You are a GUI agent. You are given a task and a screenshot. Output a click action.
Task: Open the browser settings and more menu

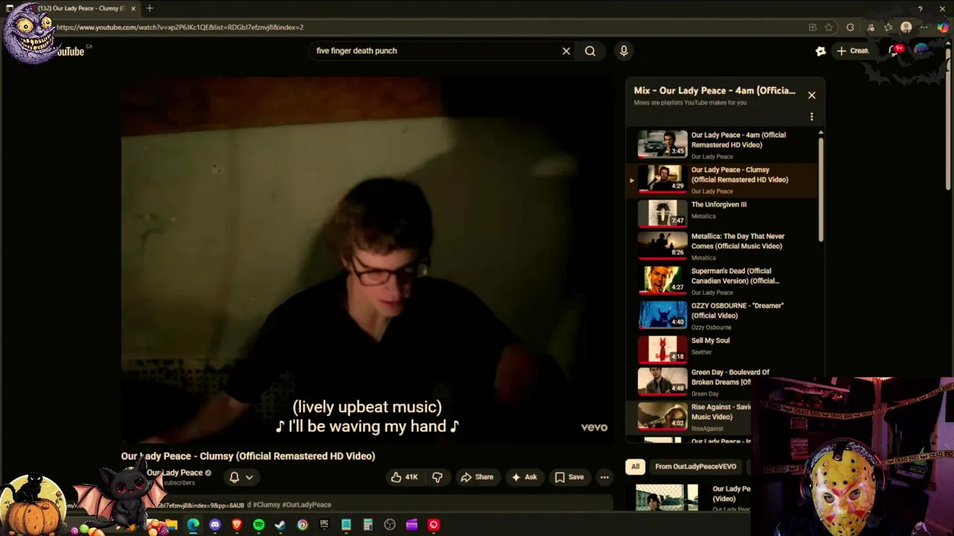coord(924,28)
